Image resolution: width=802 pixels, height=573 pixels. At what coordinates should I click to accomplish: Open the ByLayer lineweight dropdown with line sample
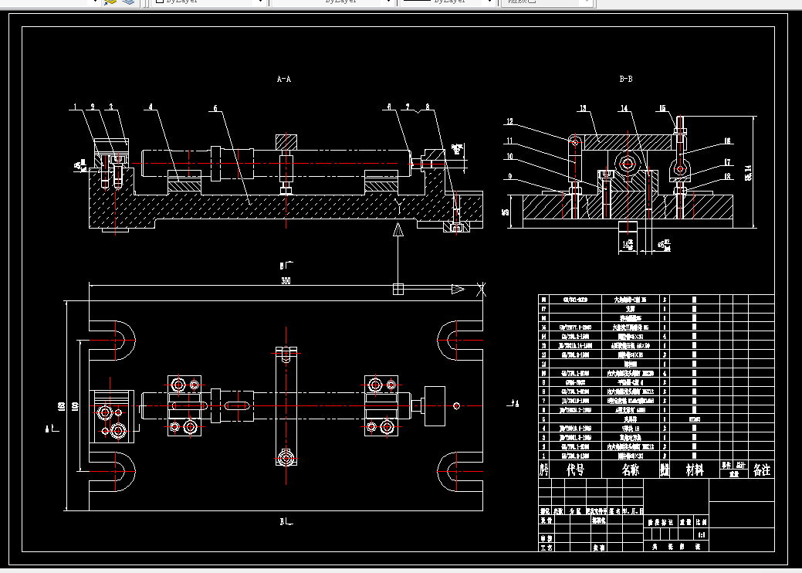448,2
